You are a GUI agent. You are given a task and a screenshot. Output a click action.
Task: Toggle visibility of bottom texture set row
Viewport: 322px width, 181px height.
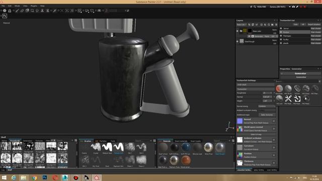tap(281, 43)
